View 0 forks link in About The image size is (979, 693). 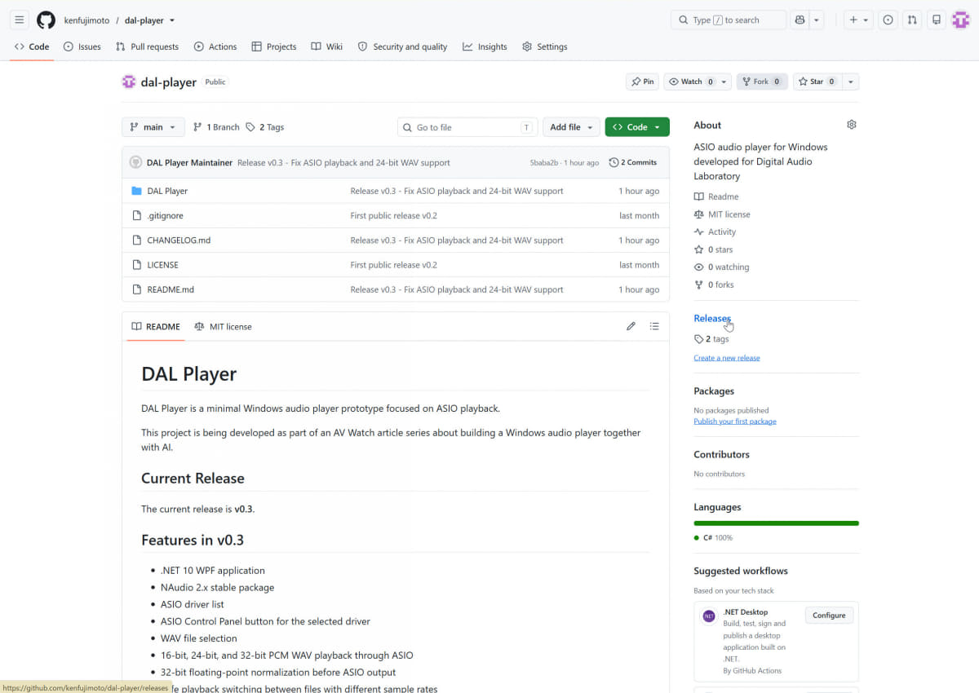click(x=714, y=285)
